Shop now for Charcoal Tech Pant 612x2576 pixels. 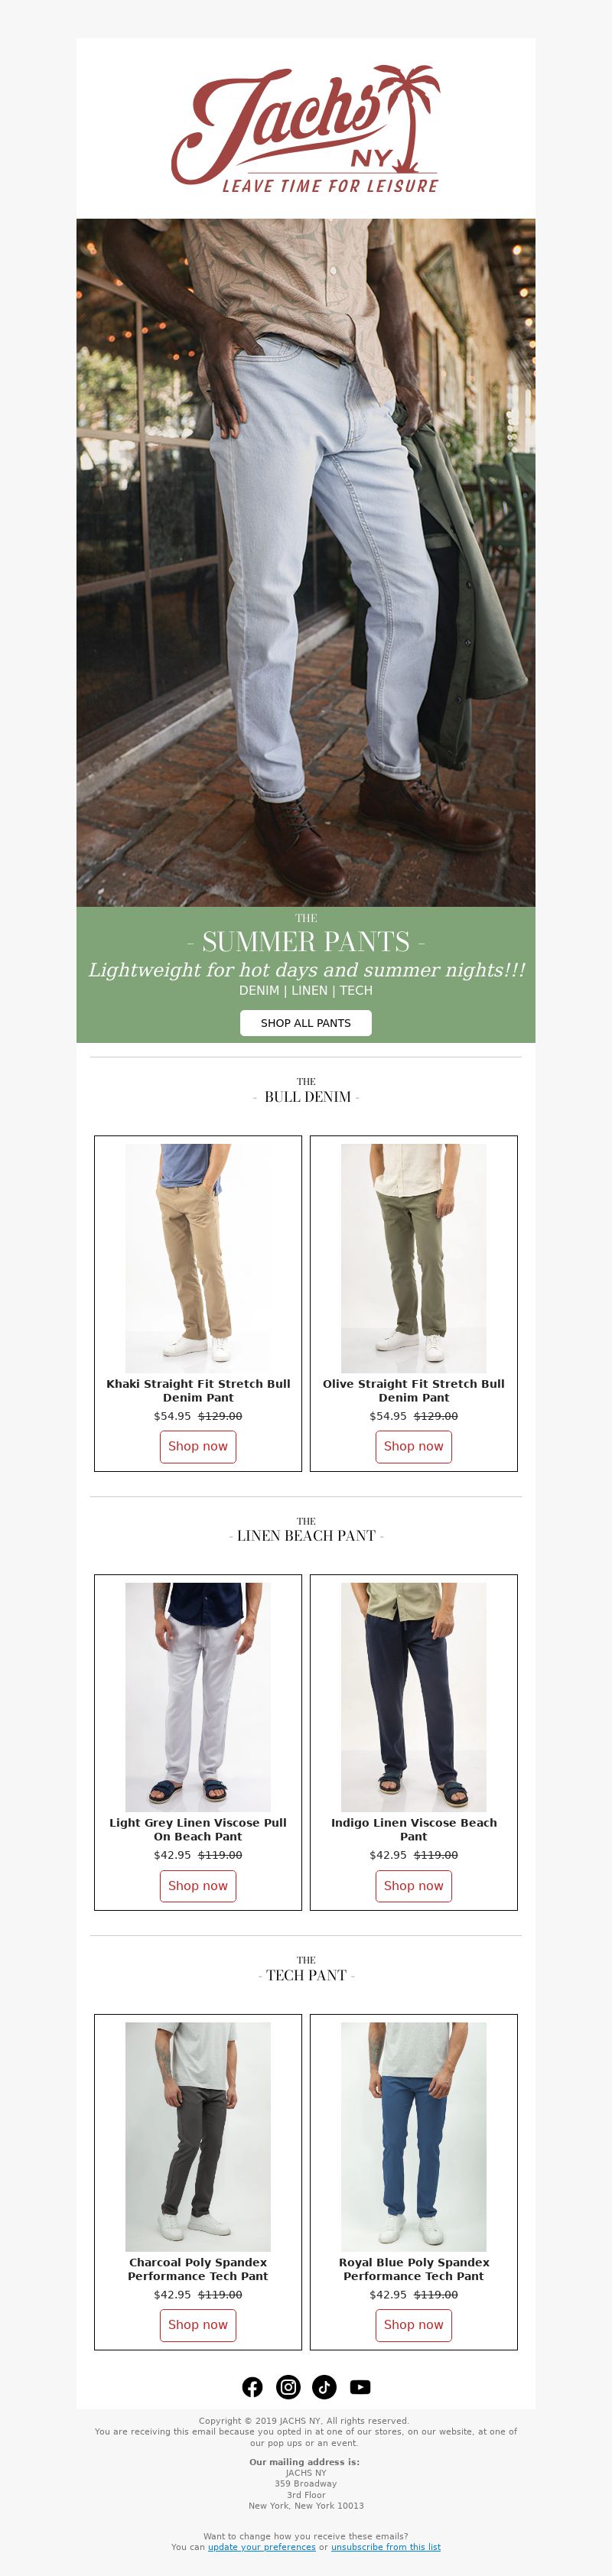pyautogui.click(x=198, y=2324)
